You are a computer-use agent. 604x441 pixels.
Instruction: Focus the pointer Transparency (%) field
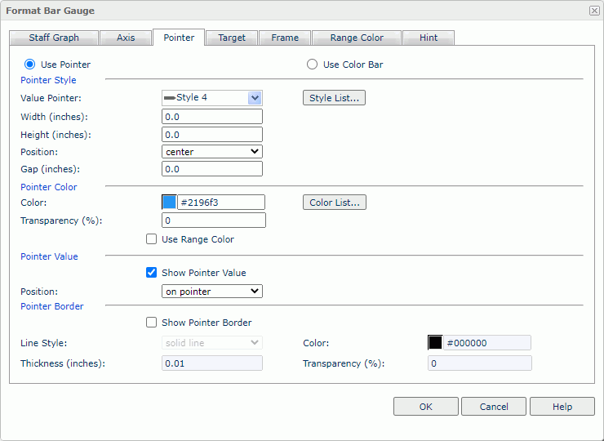(x=214, y=220)
